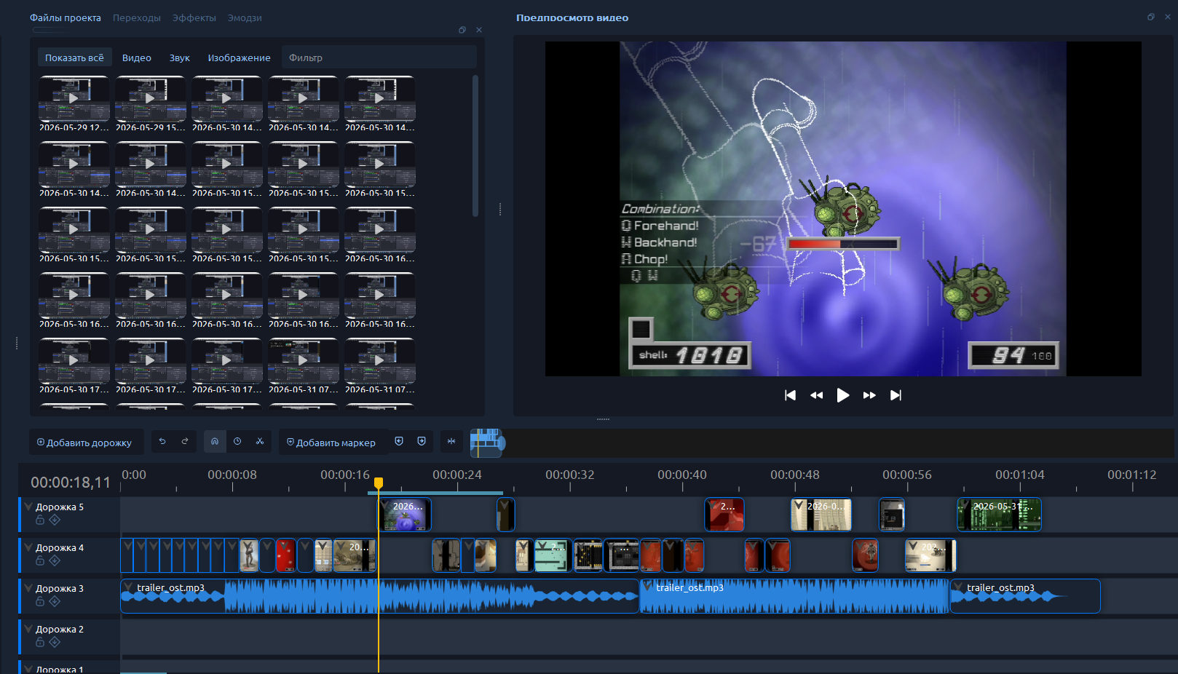
Task: Center the timeline on the playhead
Action: pos(451,441)
